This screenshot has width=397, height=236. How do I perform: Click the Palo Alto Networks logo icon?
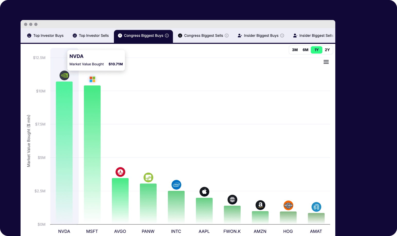pyautogui.click(x=148, y=177)
